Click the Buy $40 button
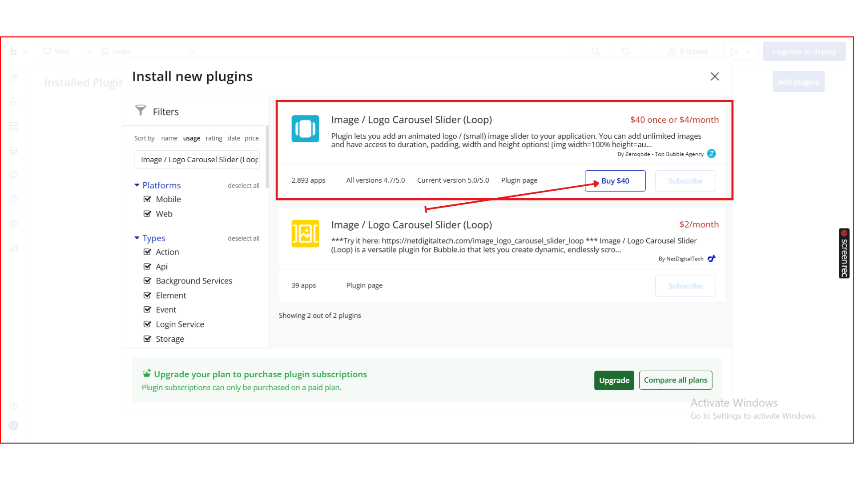Image resolution: width=854 pixels, height=480 pixels. (615, 181)
